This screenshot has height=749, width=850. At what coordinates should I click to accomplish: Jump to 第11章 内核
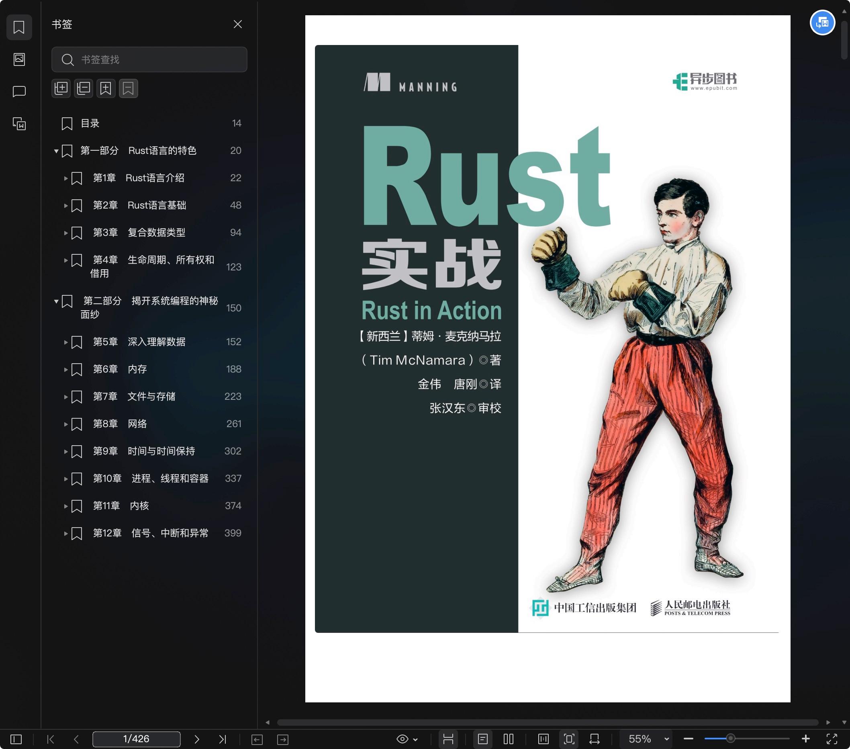tap(121, 506)
